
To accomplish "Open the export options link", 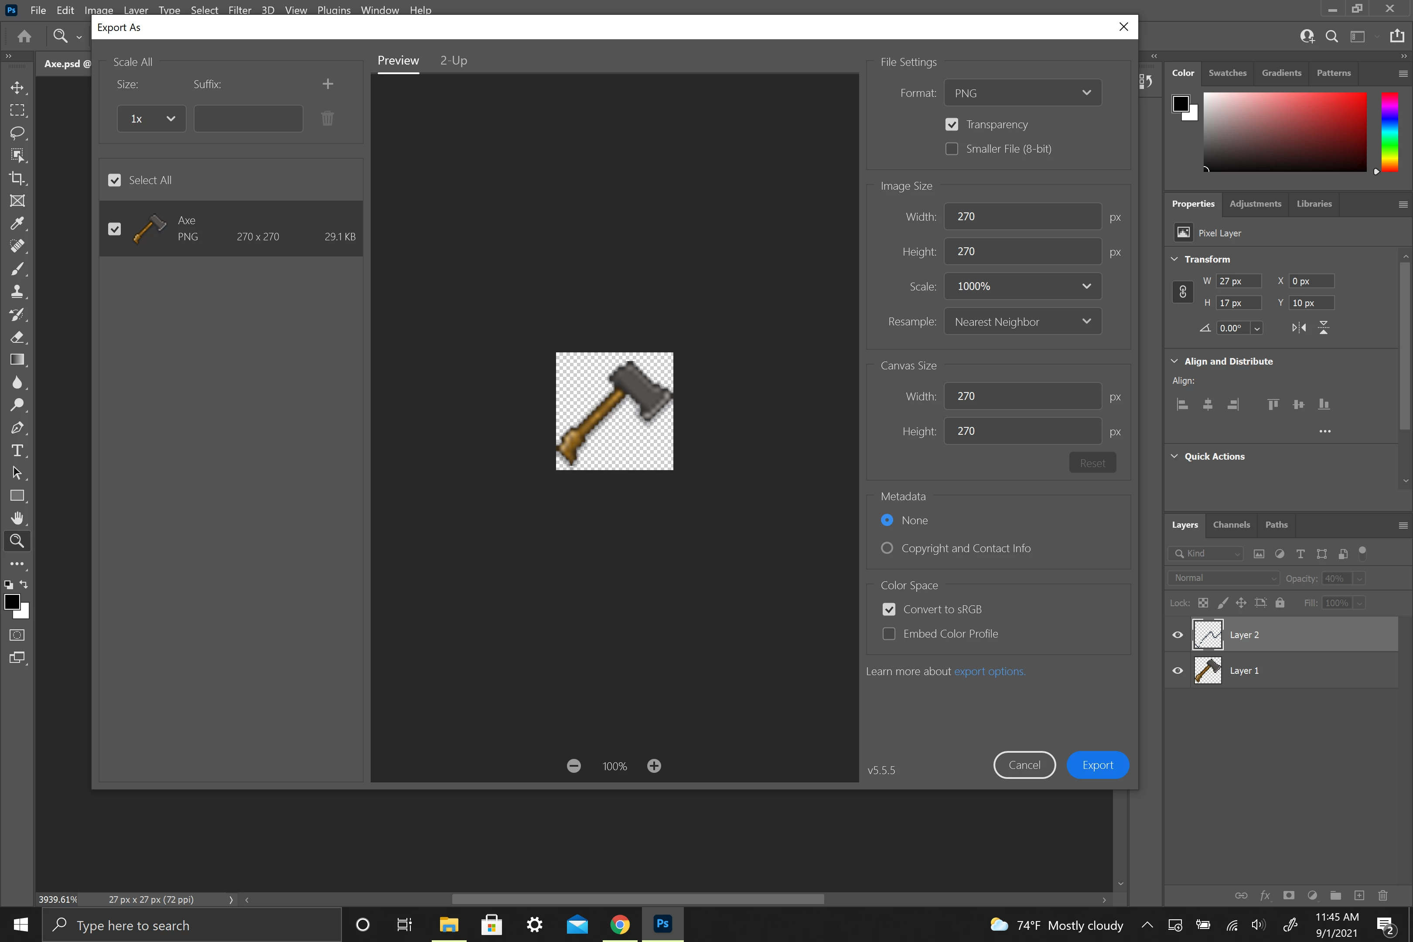I will [989, 672].
